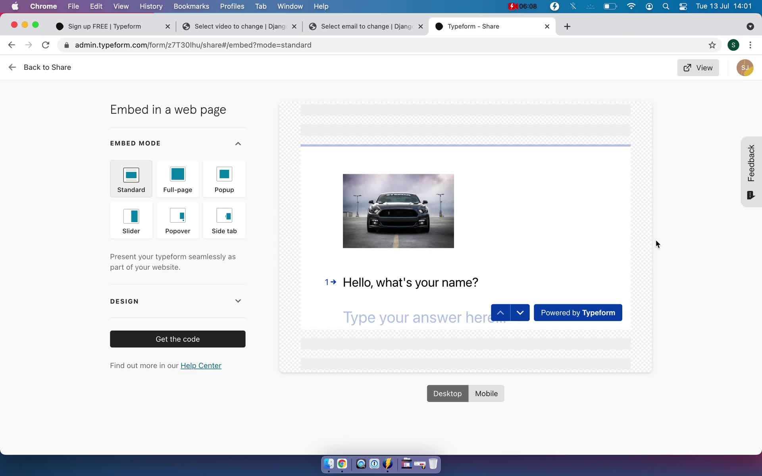Collapse the EMBED MODE section
Image resolution: width=762 pixels, height=476 pixels.
pos(238,143)
